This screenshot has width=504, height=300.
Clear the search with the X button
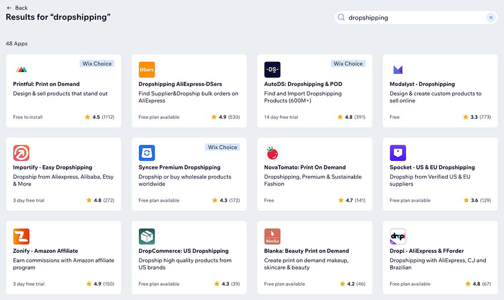491,18
